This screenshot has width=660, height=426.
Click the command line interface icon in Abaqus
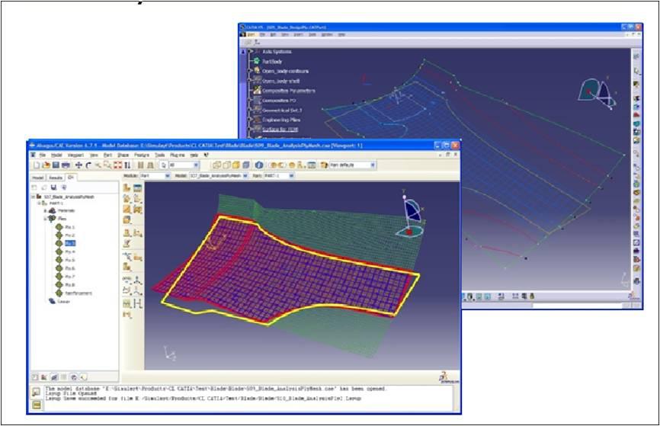(37, 405)
